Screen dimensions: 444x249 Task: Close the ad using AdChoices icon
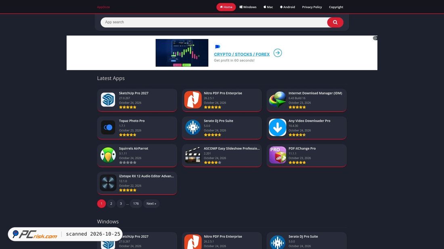(375, 38)
